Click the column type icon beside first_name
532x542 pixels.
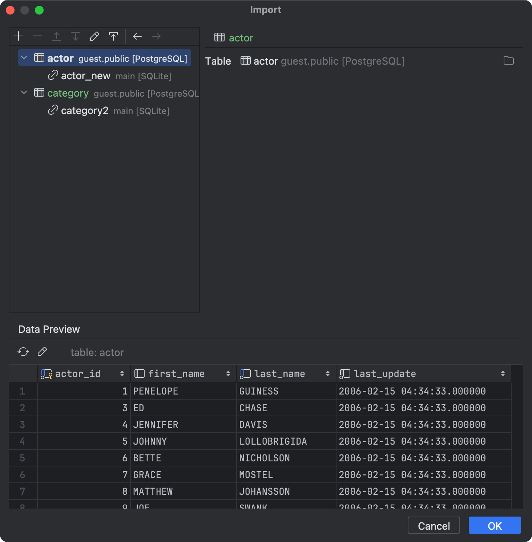tap(139, 373)
